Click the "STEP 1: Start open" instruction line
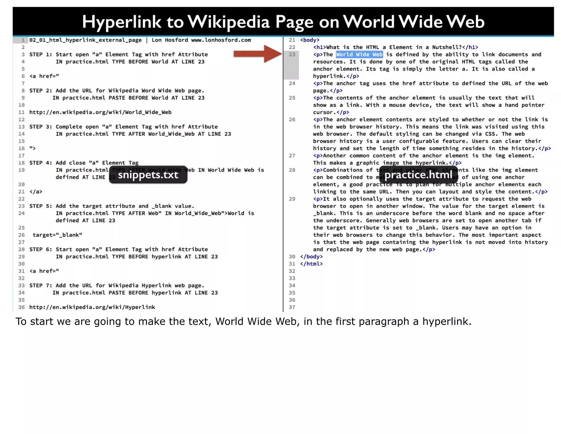This screenshot has height=434, width=561. coord(119,54)
